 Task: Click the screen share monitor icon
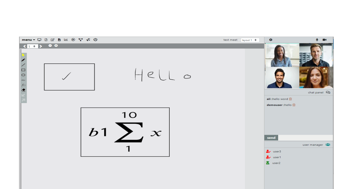click(x=39, y=40)
